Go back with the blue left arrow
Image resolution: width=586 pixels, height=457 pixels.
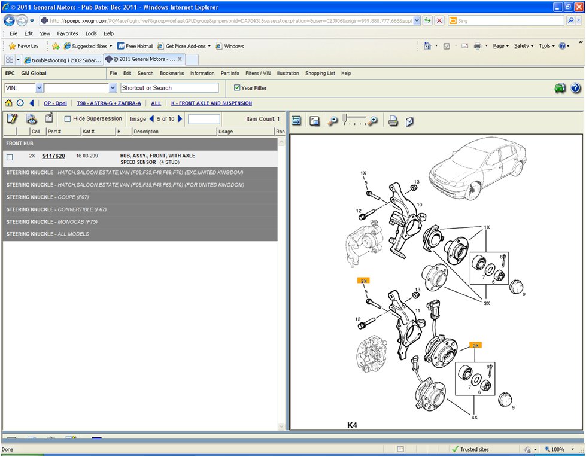point(32,103)
